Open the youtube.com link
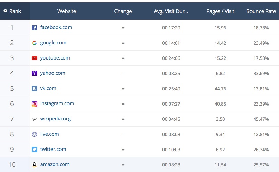Viewport: 279px width, 172px height. coord(55,58)
